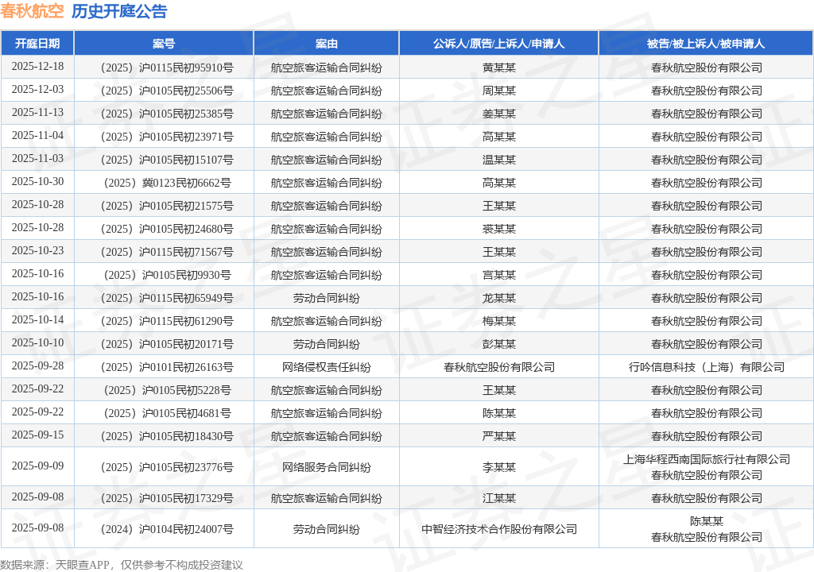Click plaintiff 梅某某
The height and width of the screenshot is (572, 814).
498,321
